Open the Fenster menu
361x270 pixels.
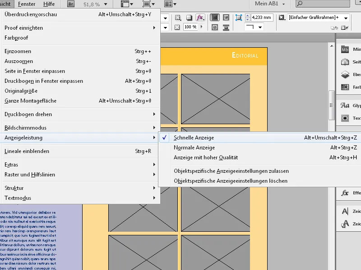click(x=26, y=4)
